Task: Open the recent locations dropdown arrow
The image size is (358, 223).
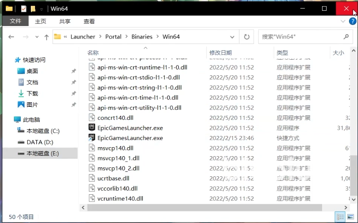Action: [37, 37]
